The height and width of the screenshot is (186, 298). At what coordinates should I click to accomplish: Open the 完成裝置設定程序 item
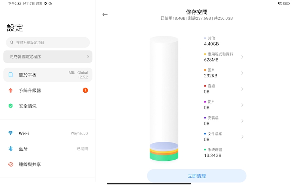(x=48, y=57)
